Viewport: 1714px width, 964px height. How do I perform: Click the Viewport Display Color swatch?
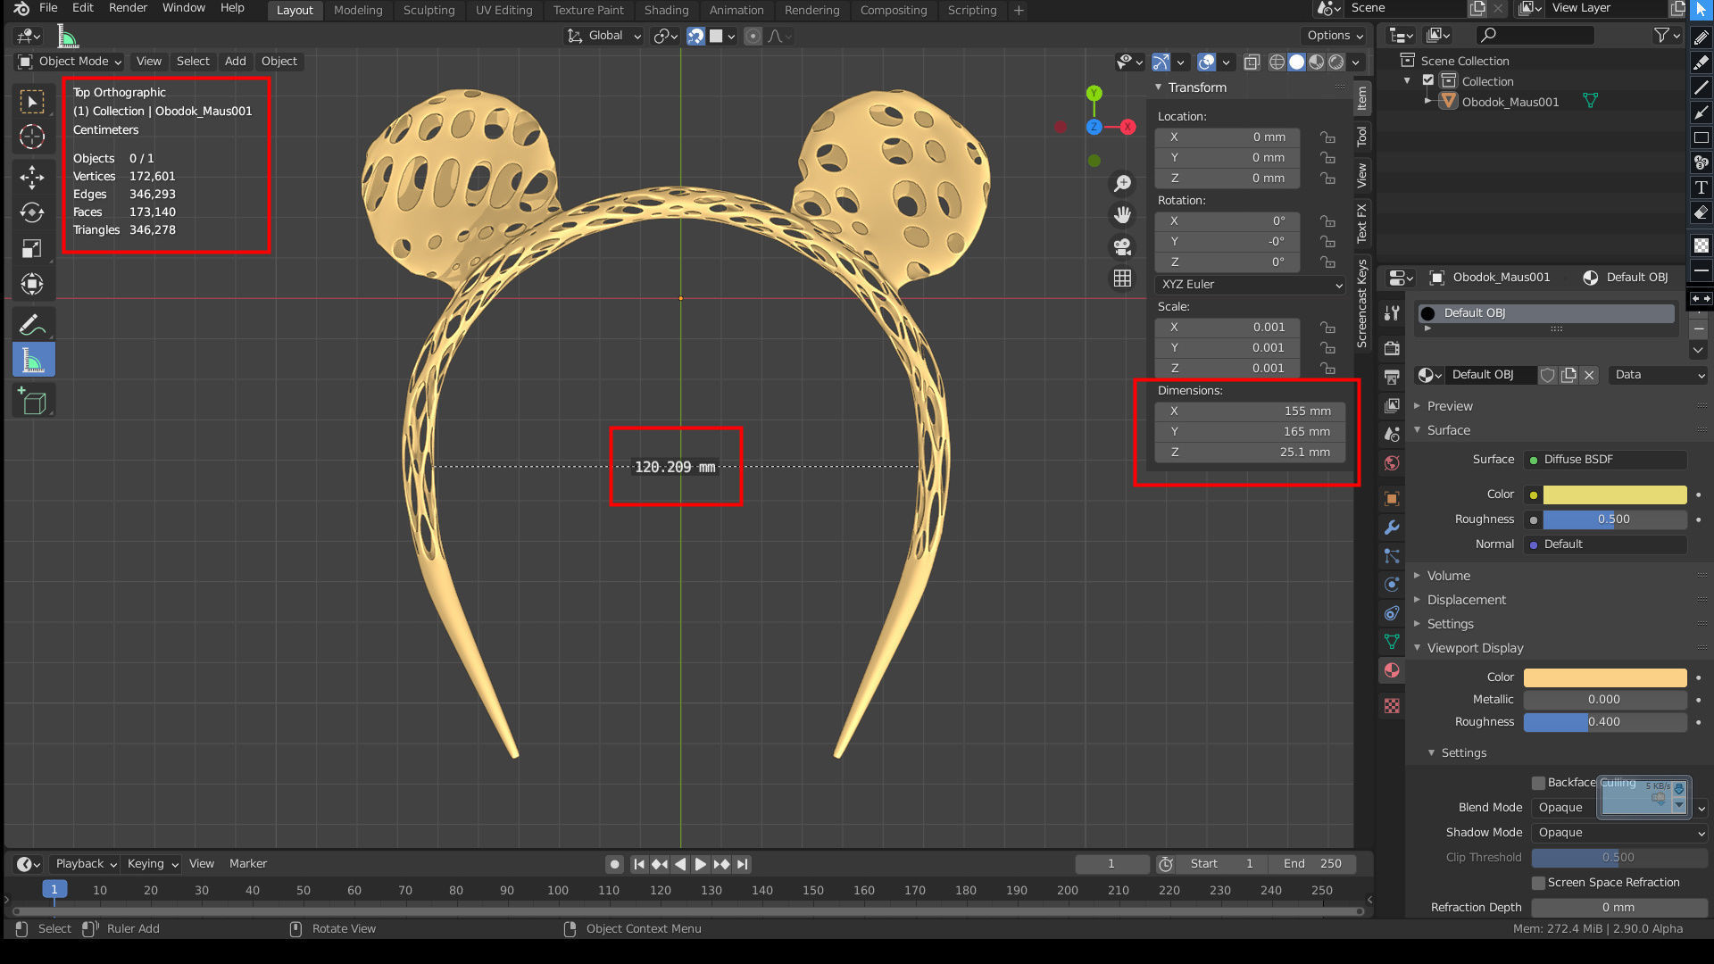pos(1604,677)
